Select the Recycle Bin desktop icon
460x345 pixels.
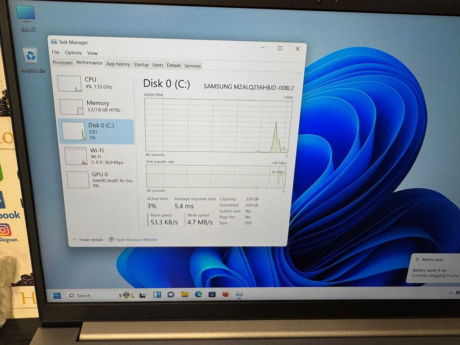[32, 60]
